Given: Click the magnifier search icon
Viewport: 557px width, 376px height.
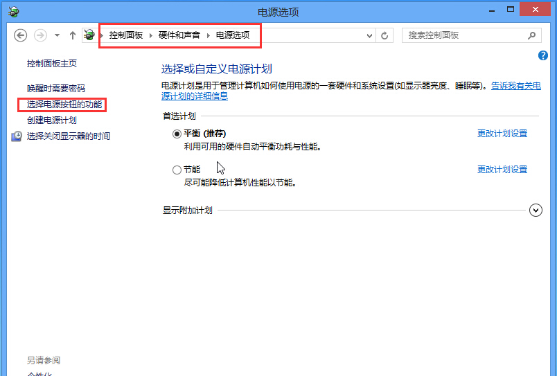Looking at the screenshot, I should pos(531,35).
